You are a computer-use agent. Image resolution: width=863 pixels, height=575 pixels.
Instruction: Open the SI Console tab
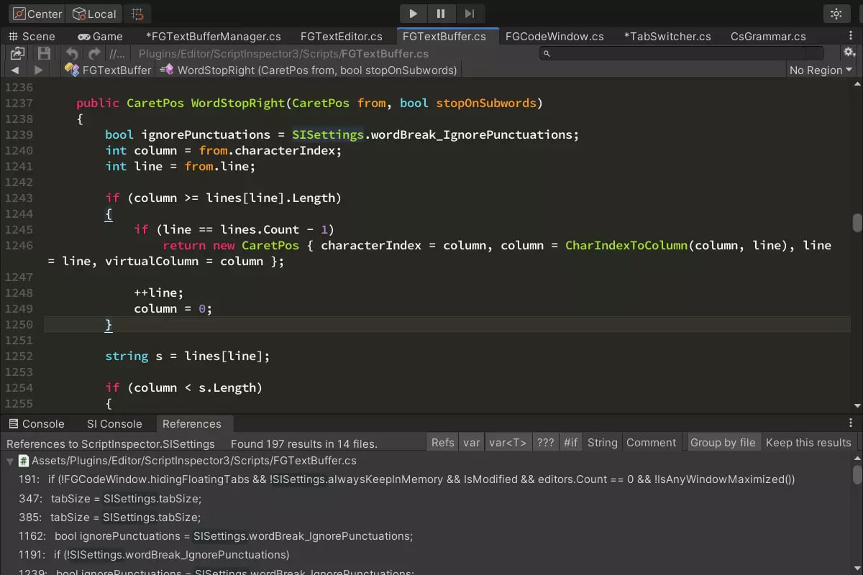(x=114, y=423)
